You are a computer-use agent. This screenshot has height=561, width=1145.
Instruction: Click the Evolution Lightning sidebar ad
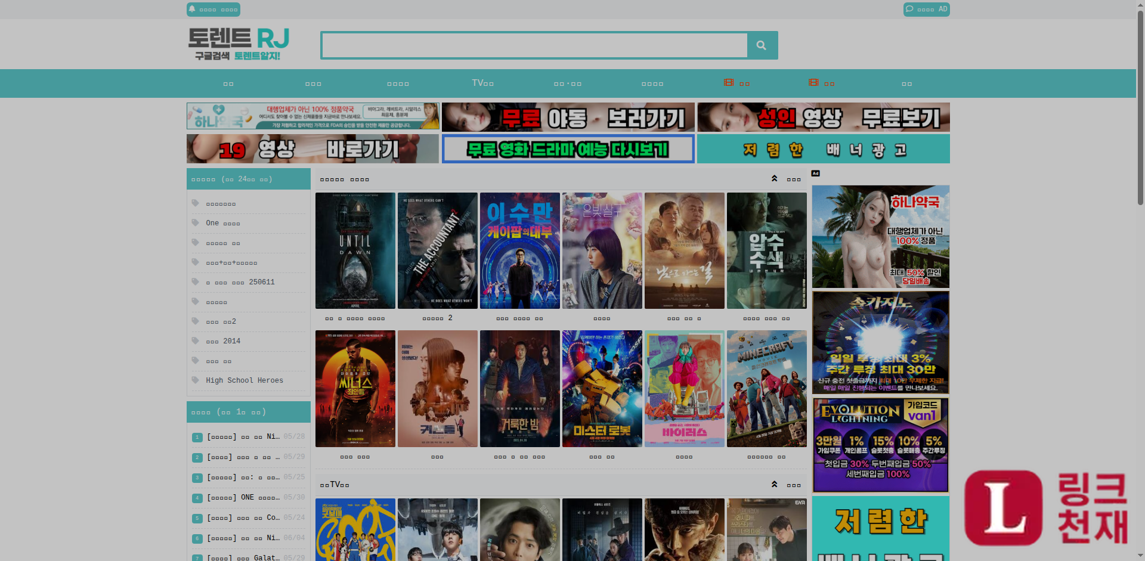click(x=881, y=445)
